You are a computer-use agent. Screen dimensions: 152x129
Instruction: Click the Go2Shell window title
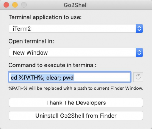click(x=76, y=5)
